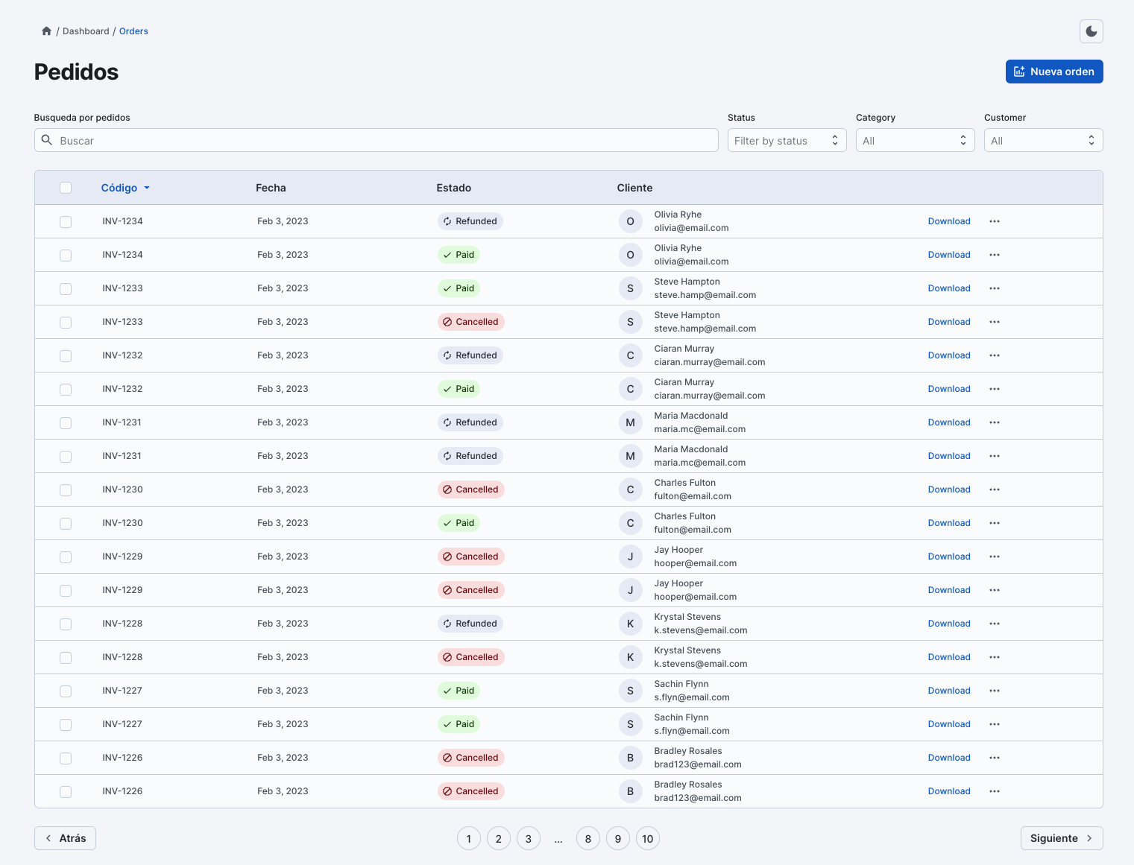Image resolution: width=1134 pixels, height=865 pixels.
Task: Go to page 3
Action: pos(528,838)
